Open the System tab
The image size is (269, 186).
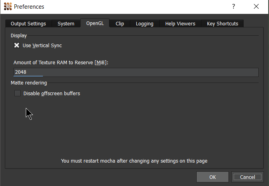(x=66, y=23)
